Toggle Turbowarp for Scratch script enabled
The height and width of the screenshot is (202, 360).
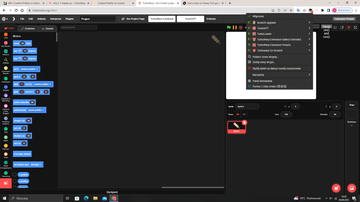pos(249,50)
